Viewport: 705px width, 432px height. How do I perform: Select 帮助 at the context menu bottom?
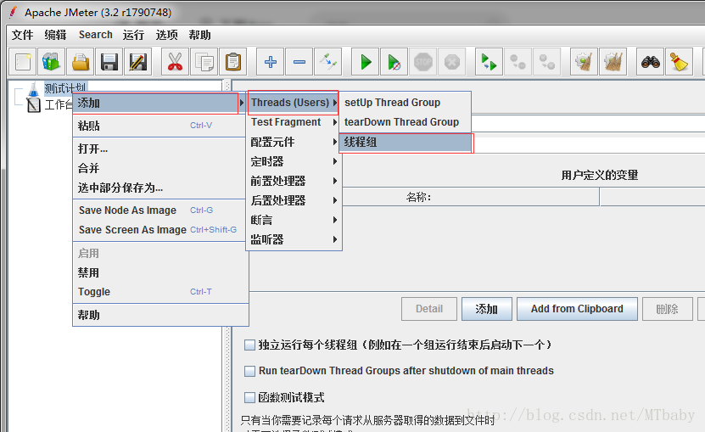click(159, 315)
